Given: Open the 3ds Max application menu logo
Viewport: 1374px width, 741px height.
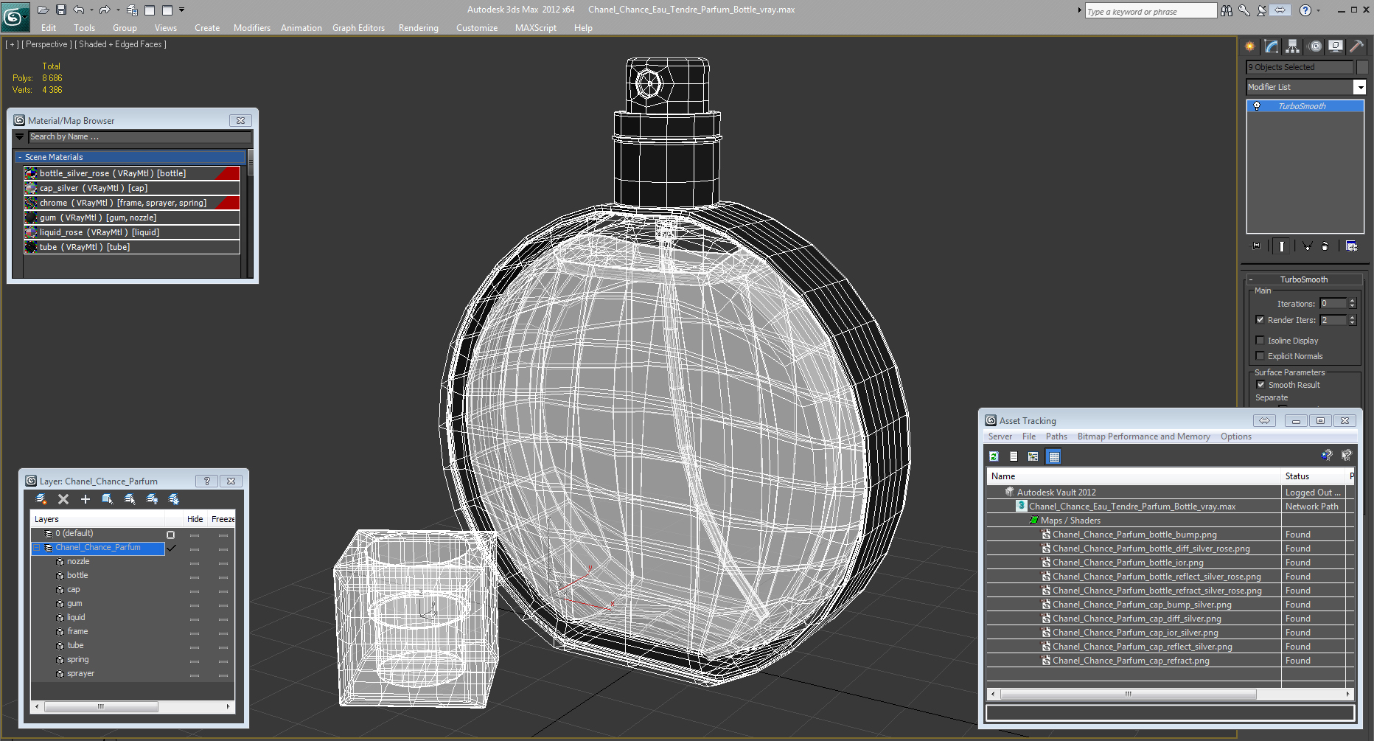Looking at the screenshot, I should (14, 16).
